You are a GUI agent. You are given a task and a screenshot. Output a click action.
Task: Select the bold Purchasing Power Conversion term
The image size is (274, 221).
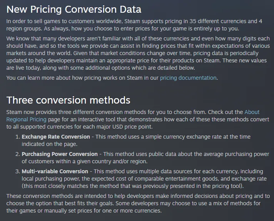[x=60, y=154]
